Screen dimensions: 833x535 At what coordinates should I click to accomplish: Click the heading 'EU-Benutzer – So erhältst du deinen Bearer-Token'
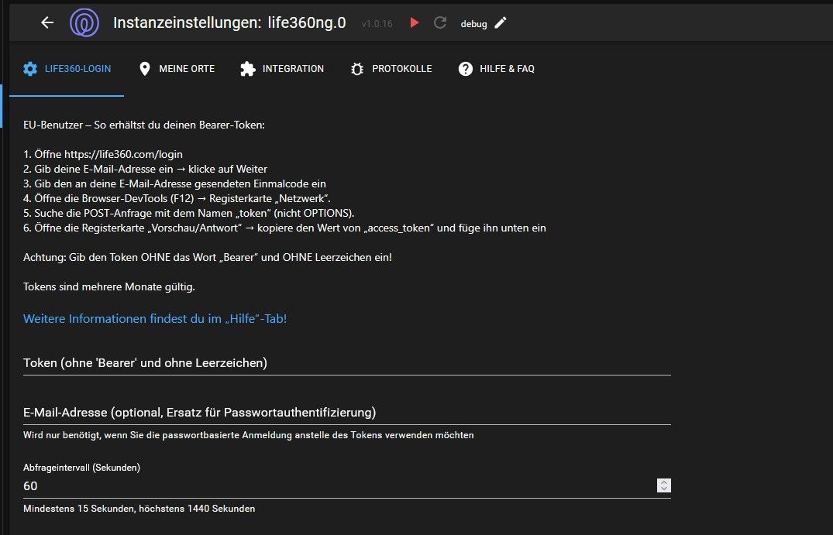(x=144, y=125)
